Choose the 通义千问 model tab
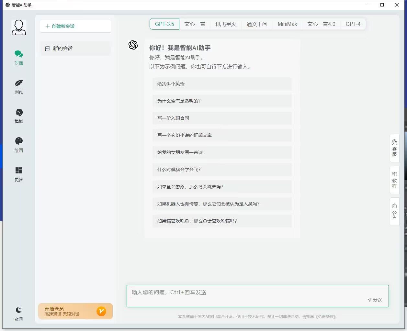This screenshot has width=407, height=331. tap(257, 24)
